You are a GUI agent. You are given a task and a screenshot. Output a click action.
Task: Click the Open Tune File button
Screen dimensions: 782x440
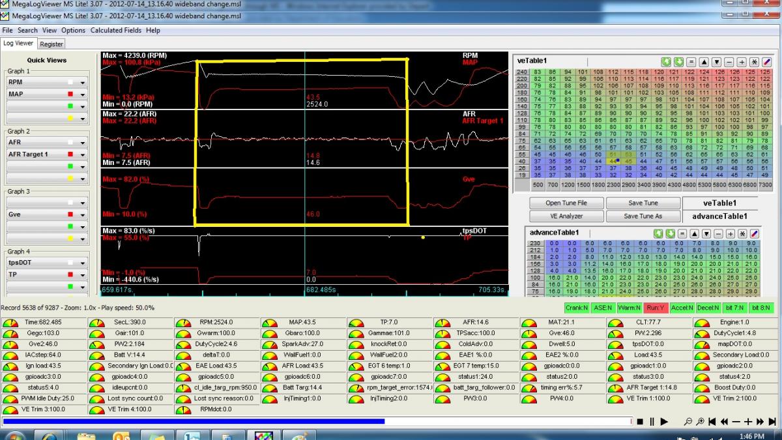pyautogui.click(x=566, y=203)
